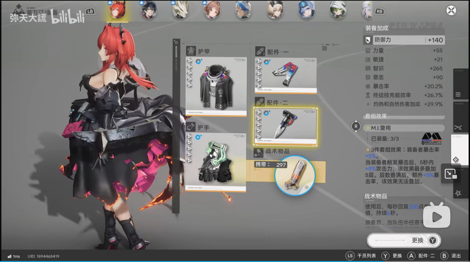Close the equipment screen with the X
Screen dimensions: 470x262
click(x=451, y=11)
